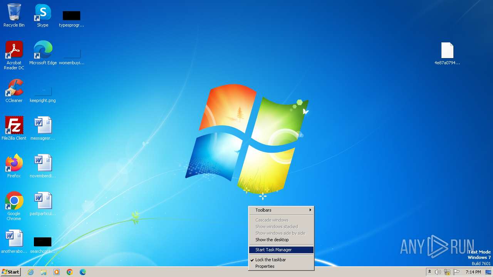Select the pastparticul... Word document
This screenshot has height=277, width=493.
click(x=43, y=204)
